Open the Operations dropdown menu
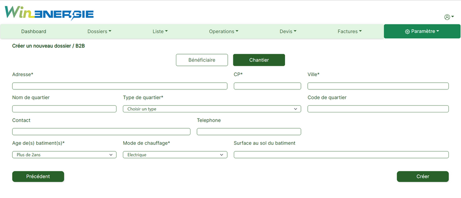The width and height of the screenshot is (461, 198). pyautogui.click(x=223, y=32)
